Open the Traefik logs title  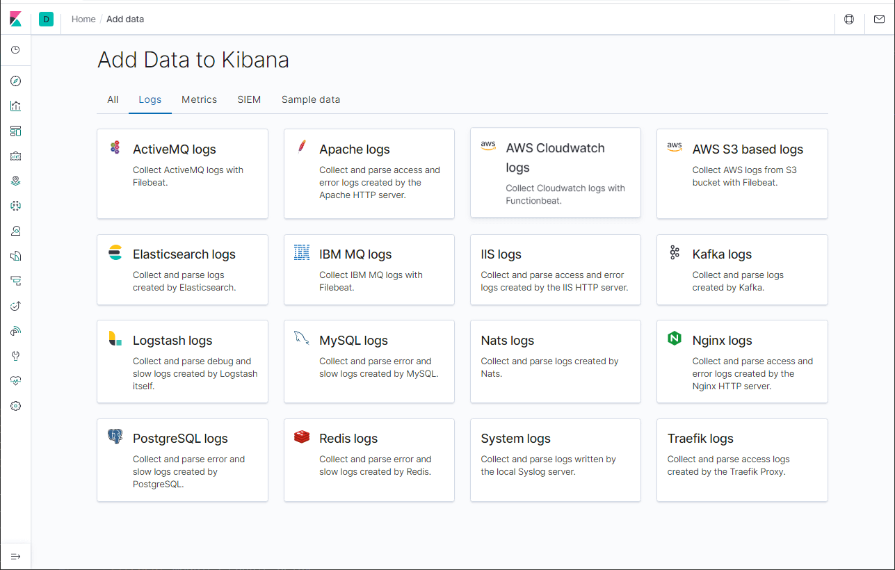[700, 439]
